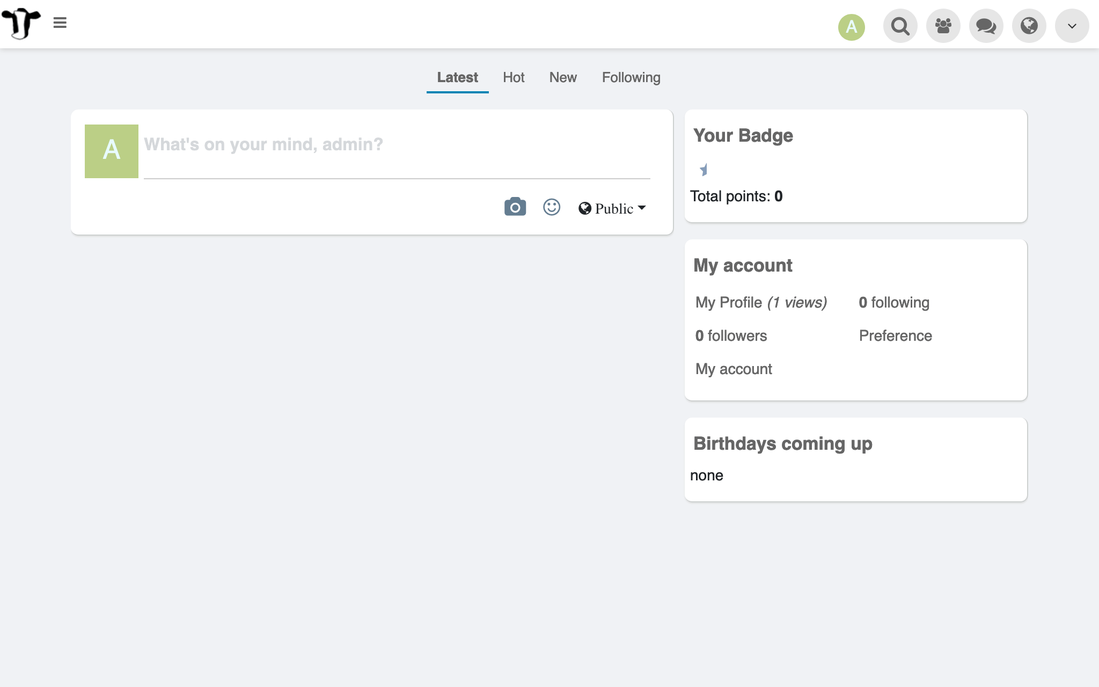View the 0 followers link
Image resolution: width=1099 pixels, height=687 pixels.
[x=731, y=336]
